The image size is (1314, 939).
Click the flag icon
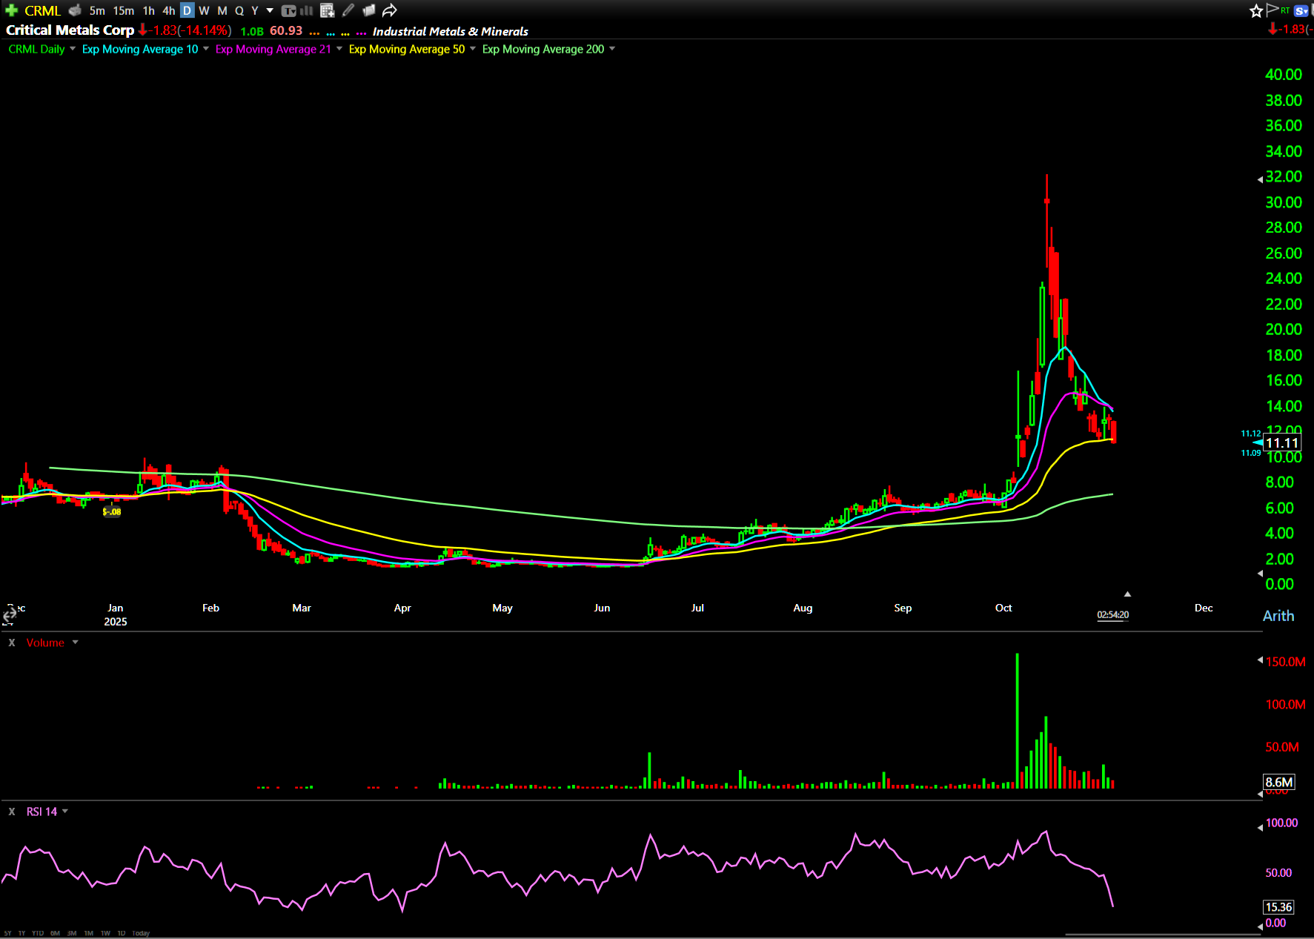(1272, 10)
